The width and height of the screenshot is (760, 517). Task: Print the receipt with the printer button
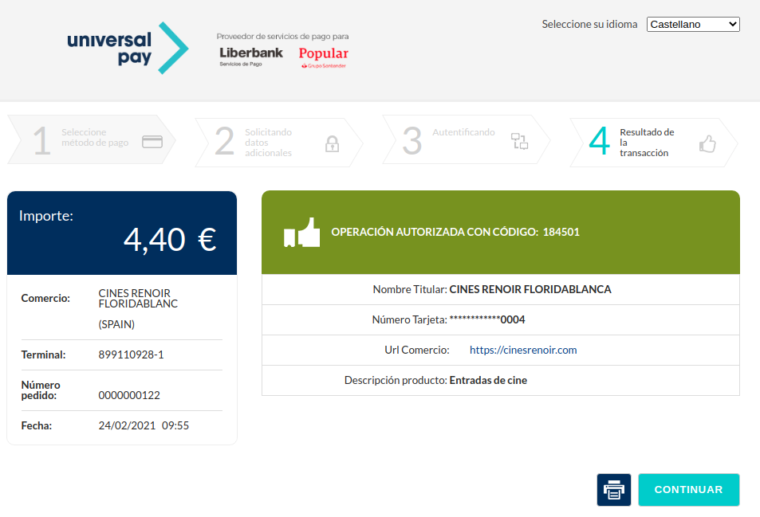tap(613, 490)
